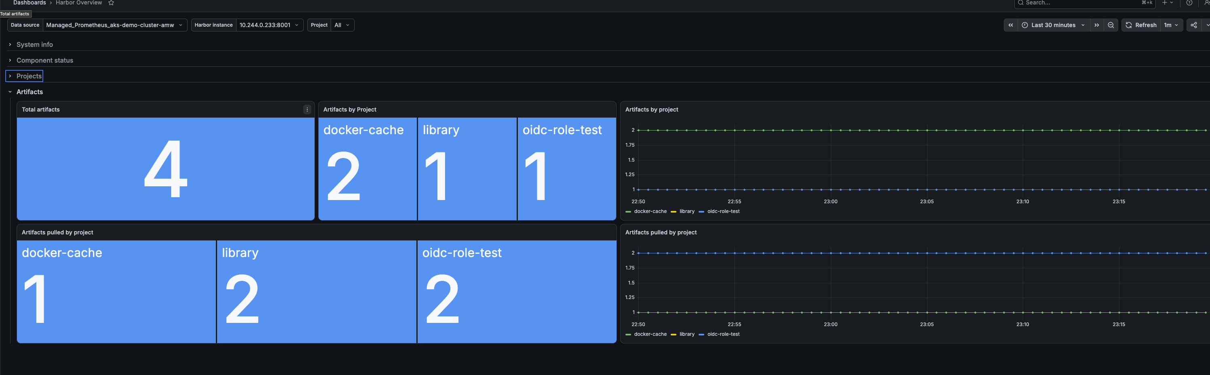Open the Harbor instance dropdown
Image resolution: width=1210 pixels, height=375 pixels.
click(x=269, y=25)
